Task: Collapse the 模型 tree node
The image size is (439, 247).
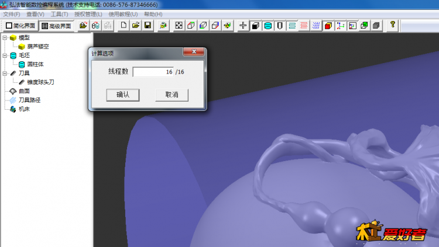Action: (5, 37)
